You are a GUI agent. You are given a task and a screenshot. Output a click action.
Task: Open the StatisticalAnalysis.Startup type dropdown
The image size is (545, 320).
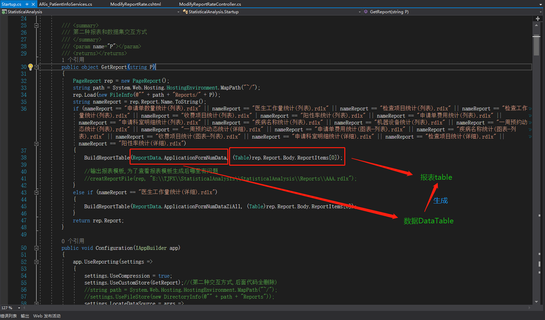click(x=360, y=12)
